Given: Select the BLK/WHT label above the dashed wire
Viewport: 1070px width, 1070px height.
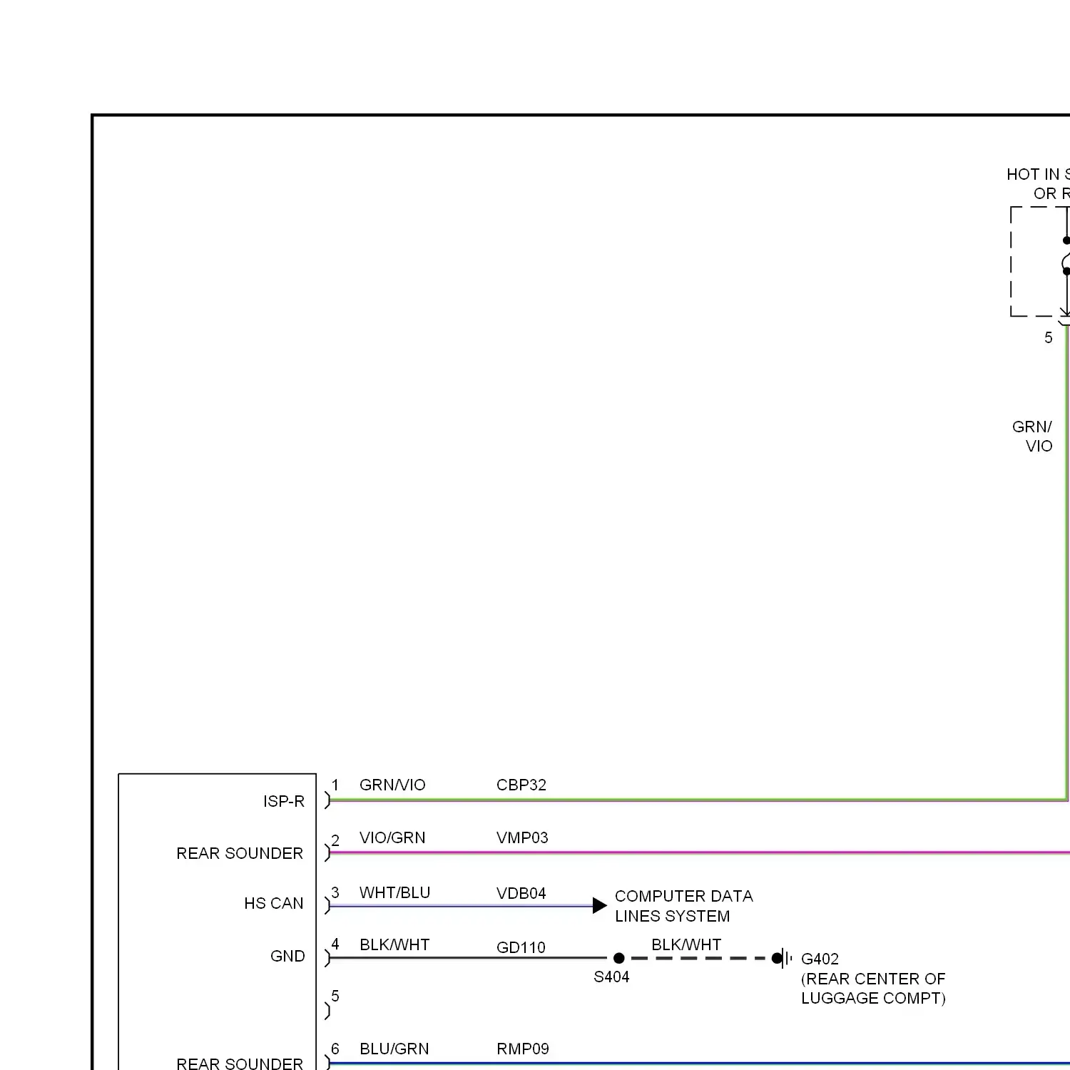Looking at the screenshot, I should (686, 944).
